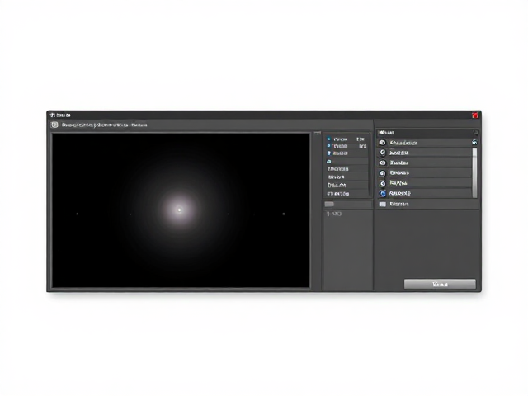Click the bright glowing center in preview
Screen dimensions: 528x396
point(180,210)
